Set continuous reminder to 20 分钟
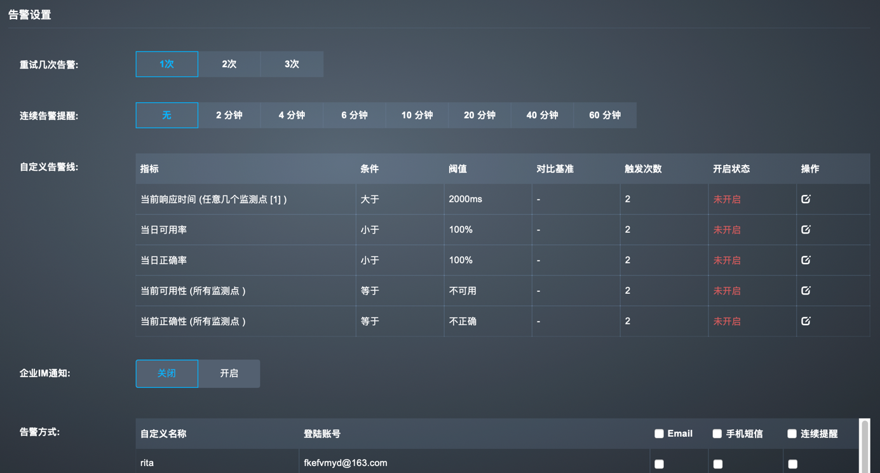Image resolution: width=880 pixels, height=473 pixels. tap(480, 115)
